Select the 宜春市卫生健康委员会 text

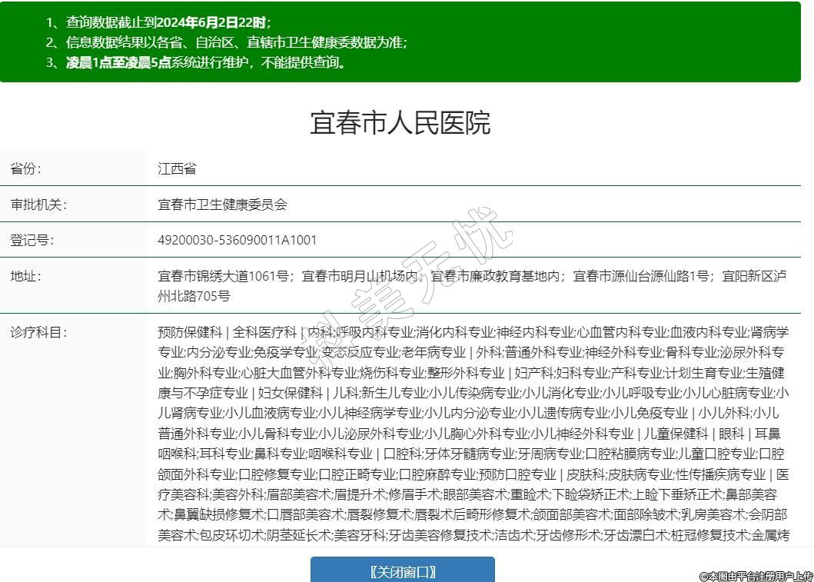[222, 205]
